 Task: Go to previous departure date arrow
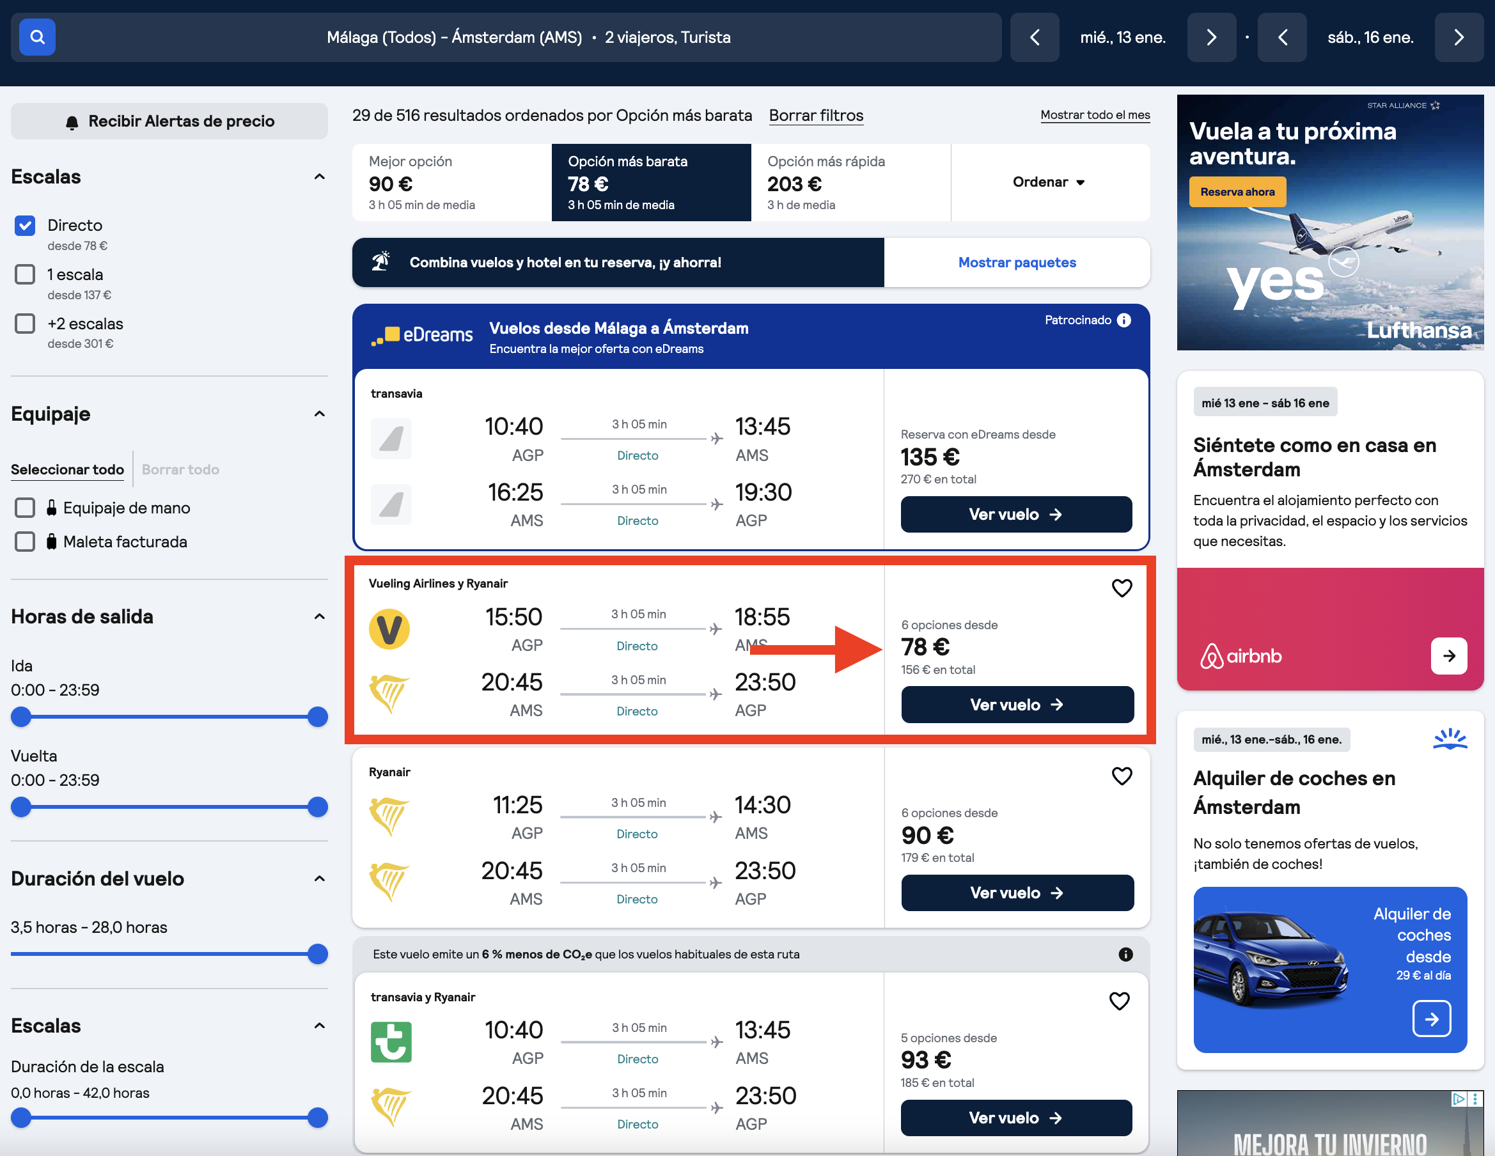pos(1035,37)
